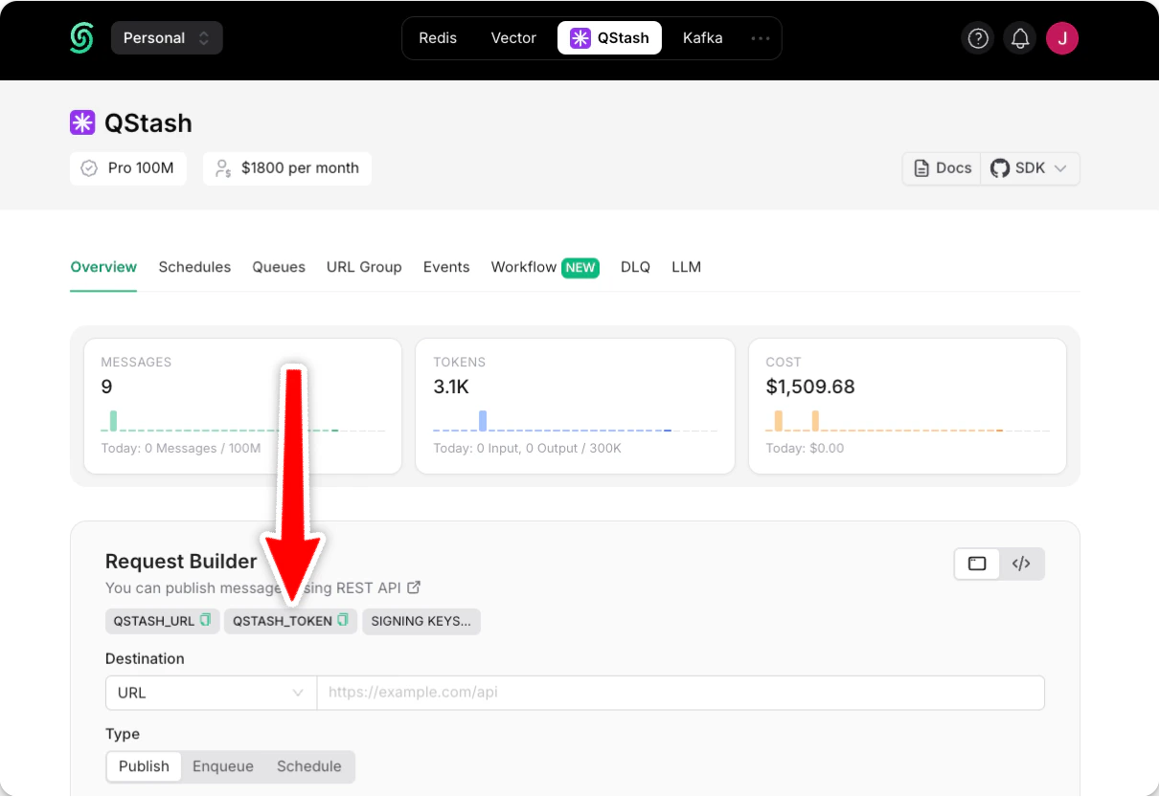The width and height of the screenshot is (1160, 797).
Task: Open the REST API external link icon
Action: click(414, 587)
